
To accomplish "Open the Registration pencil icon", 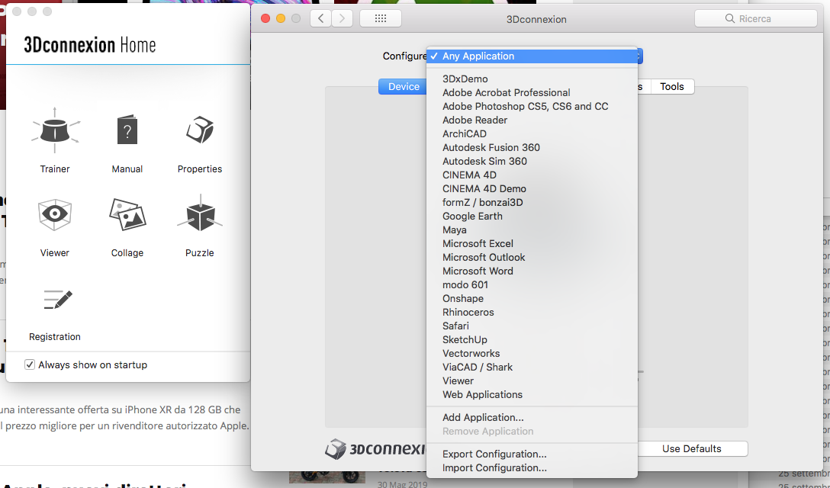I will click(x=57, y=300).
